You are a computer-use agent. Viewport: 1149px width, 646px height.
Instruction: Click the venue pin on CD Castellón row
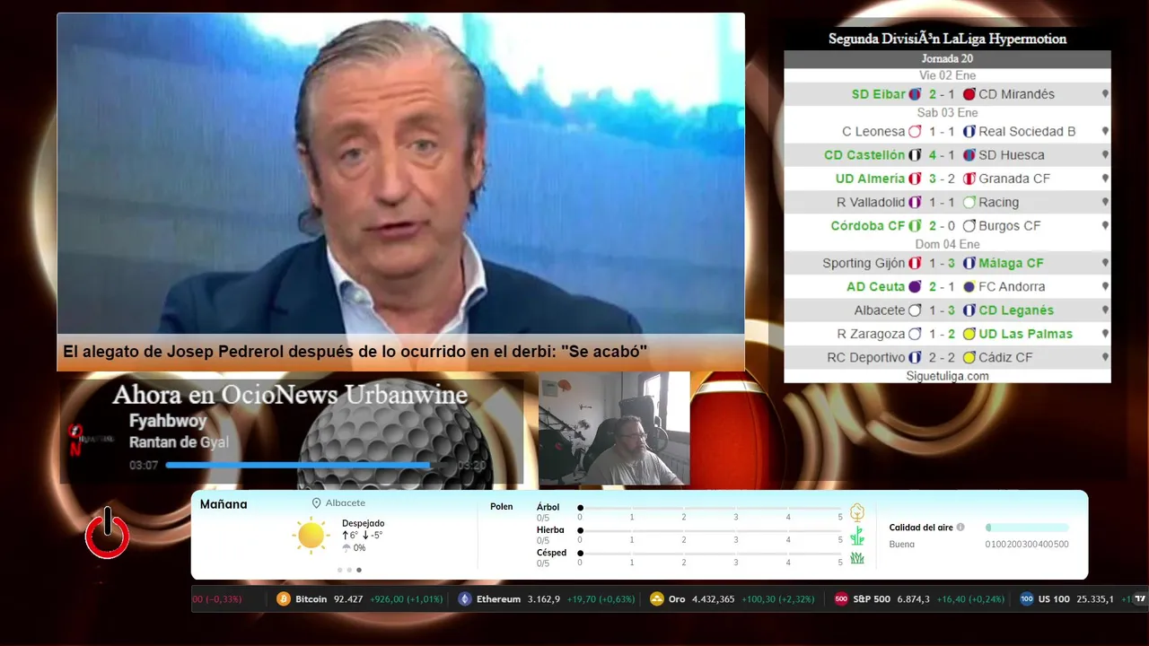pos(1105,155)
